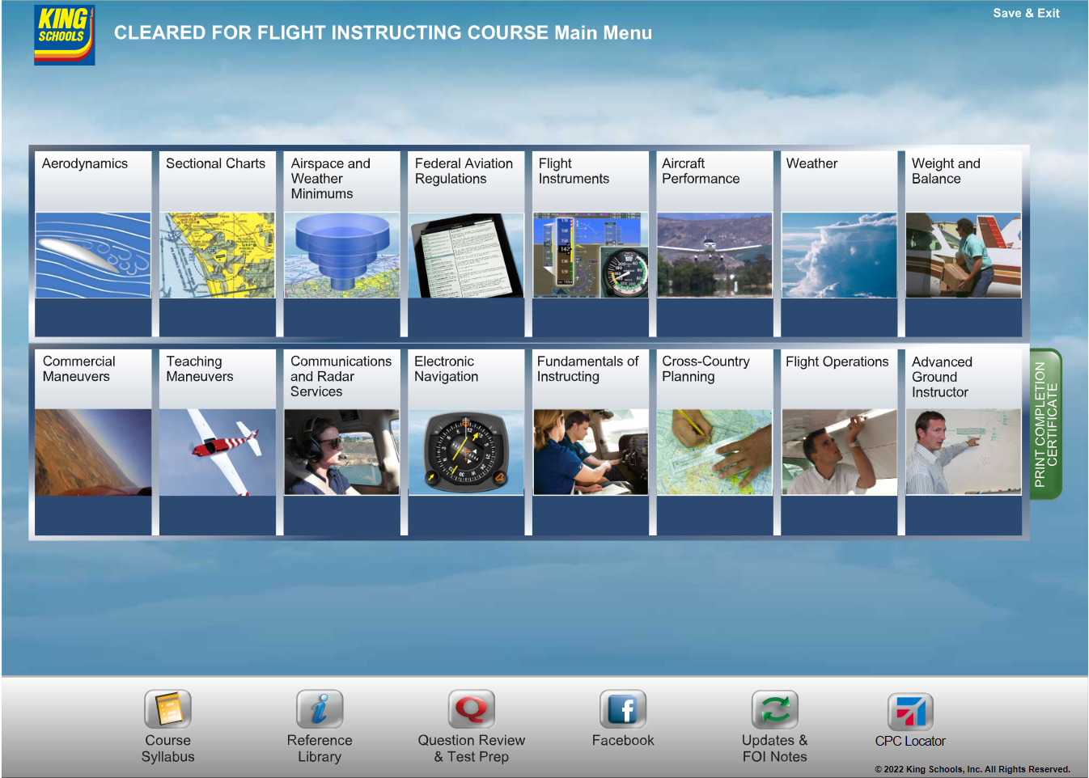
Task: Launch Question Review & Test Prep
Action: 471,710
